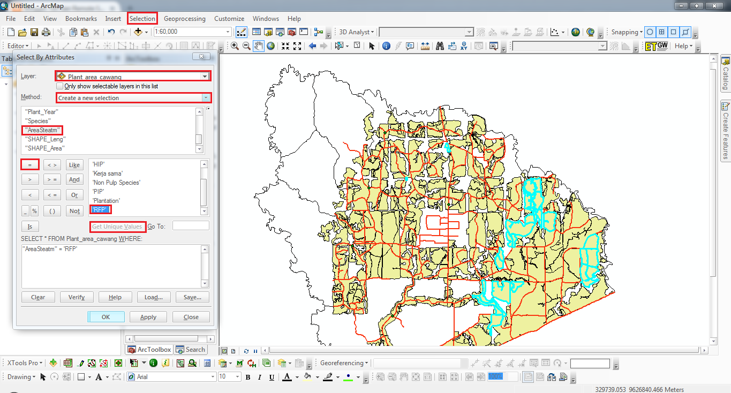731x393 pixels.
Task: Click the Add Data button
Action: 138,32
